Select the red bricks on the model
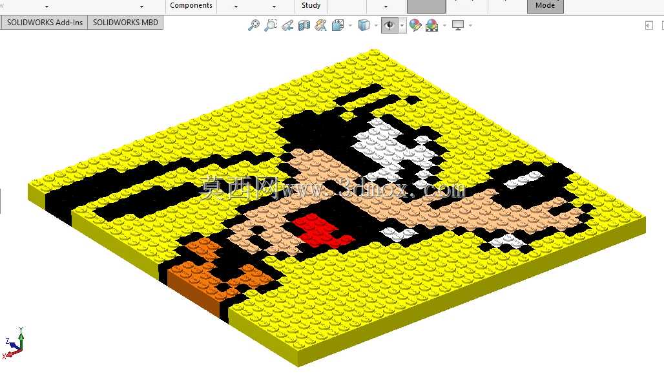Screen dimensions: 664x378 tap(320, 231)
